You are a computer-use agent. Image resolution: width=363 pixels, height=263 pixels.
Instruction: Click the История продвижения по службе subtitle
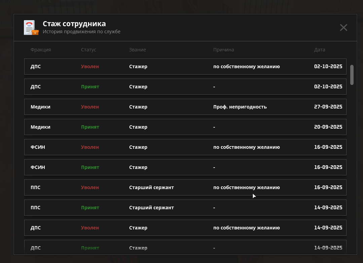[81, 32]
